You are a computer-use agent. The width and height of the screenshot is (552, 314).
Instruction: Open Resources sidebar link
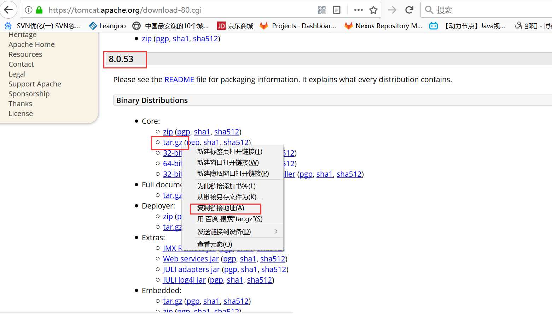click(25, 54)
